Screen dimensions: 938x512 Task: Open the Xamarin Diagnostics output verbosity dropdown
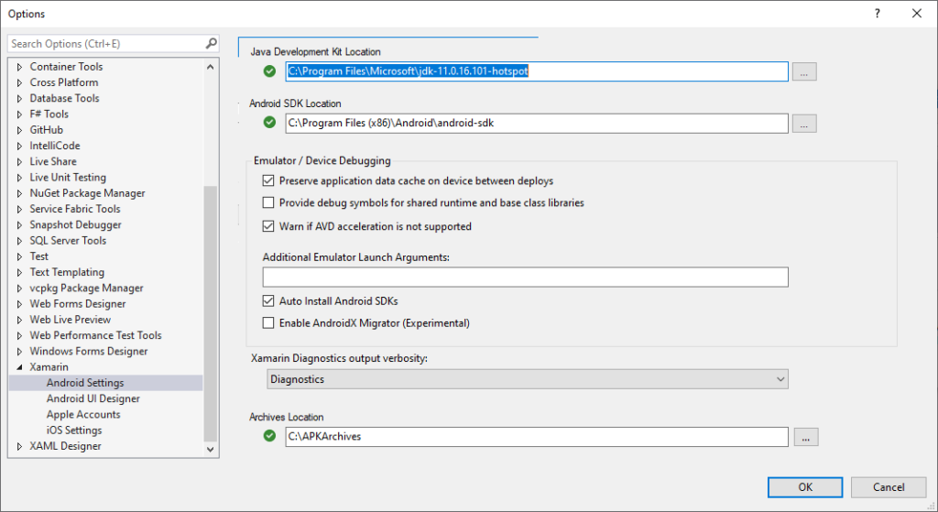tap(528, 379)
